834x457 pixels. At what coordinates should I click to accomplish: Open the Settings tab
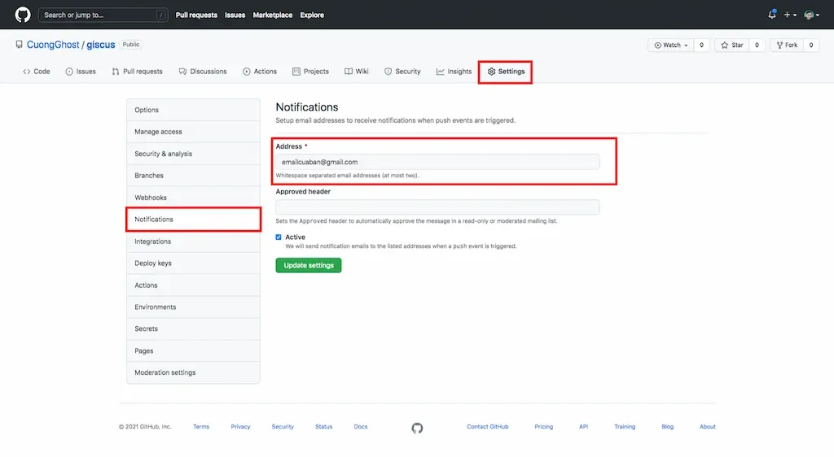click(x=506, y=71)
